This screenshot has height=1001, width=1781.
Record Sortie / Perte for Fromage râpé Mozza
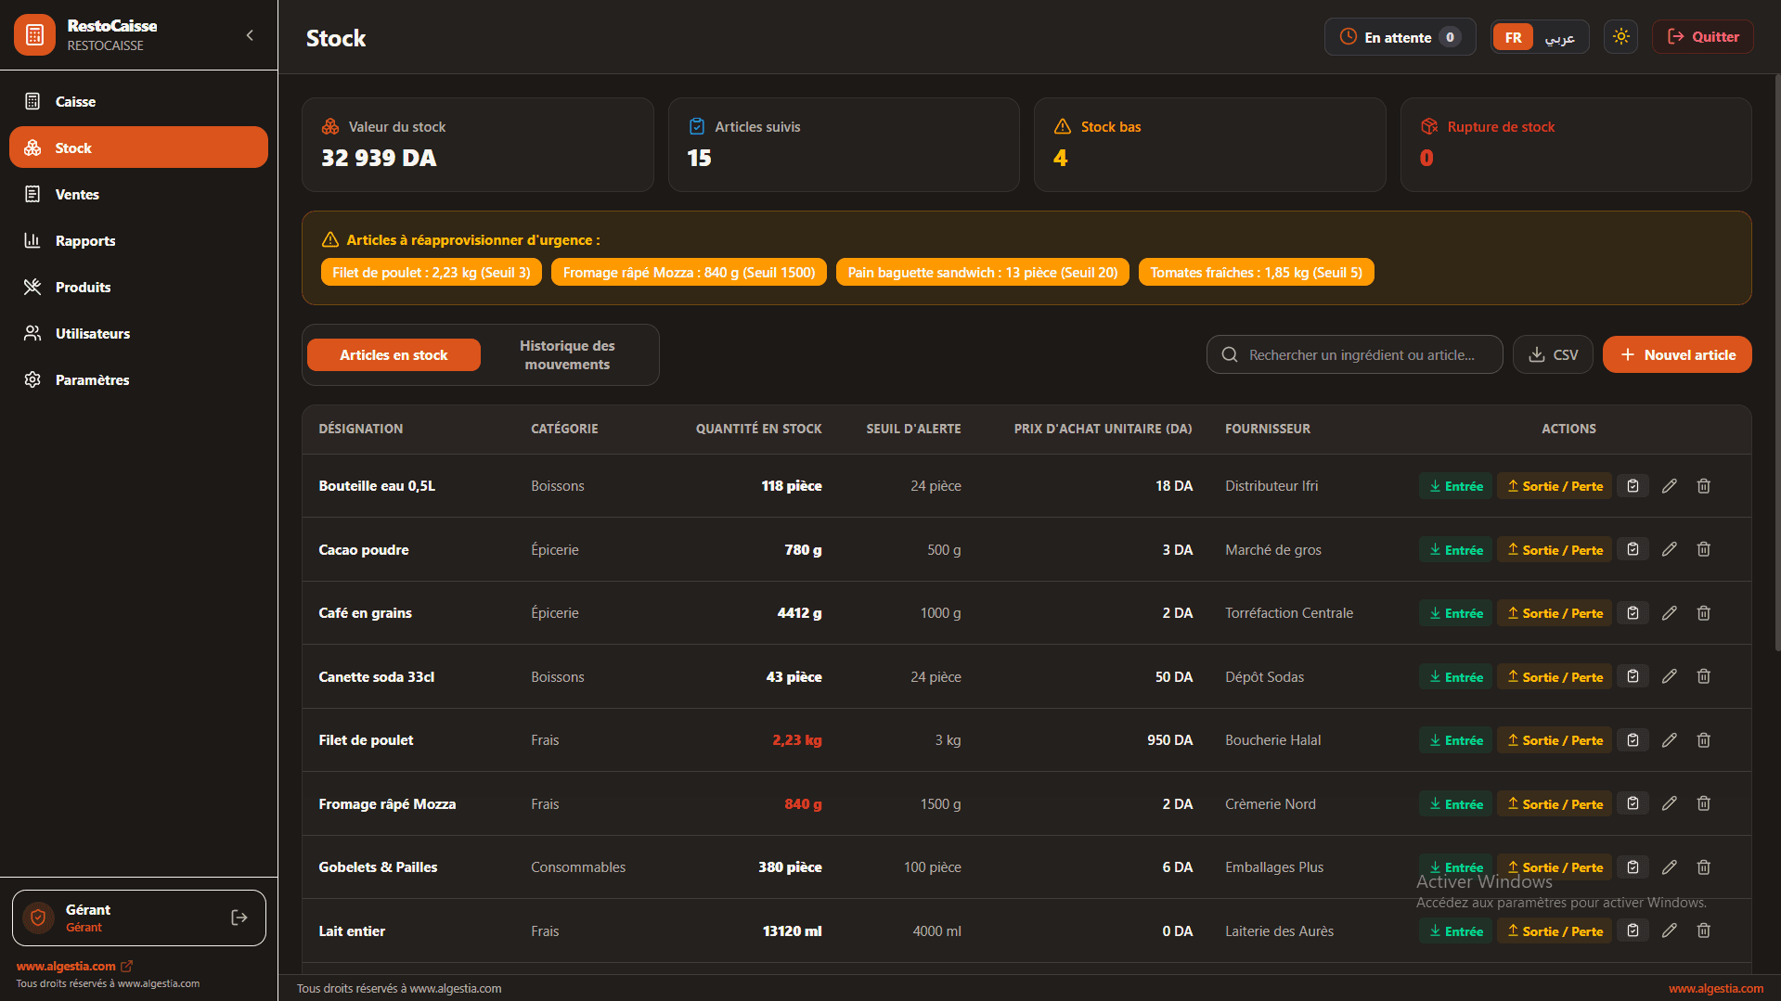coord(1555,804)
